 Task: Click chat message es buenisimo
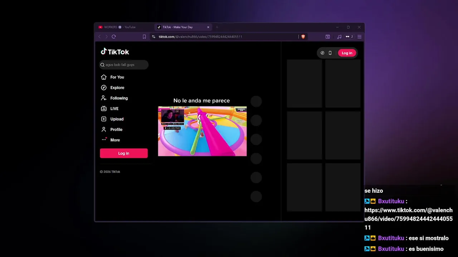click(426, 249)
